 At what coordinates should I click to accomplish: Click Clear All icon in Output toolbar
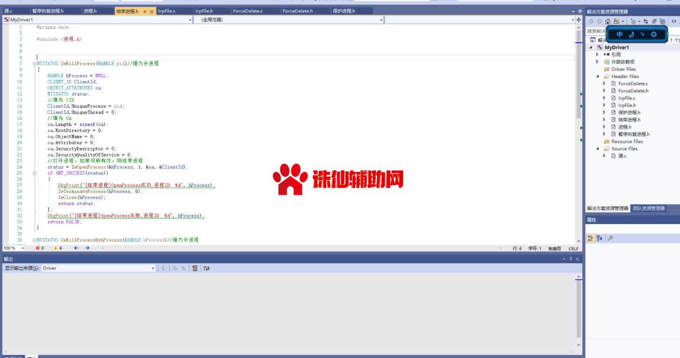(195, 268)
